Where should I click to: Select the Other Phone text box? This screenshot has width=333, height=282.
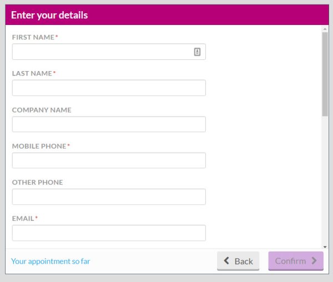pos(109,197)
